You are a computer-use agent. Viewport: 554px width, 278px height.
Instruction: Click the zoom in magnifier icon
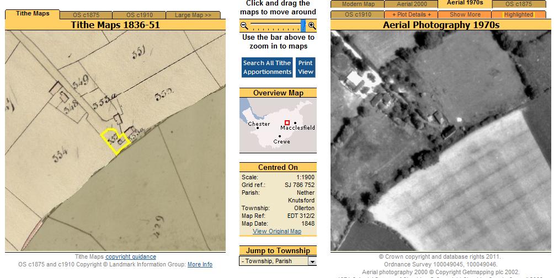[312, 25]
